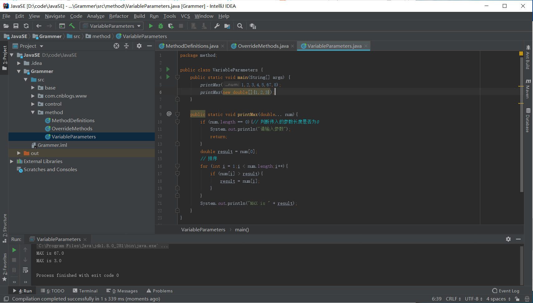Collapse the method package node
The height and width of the screenshot is (303, 533).
(x=33, y=112)
